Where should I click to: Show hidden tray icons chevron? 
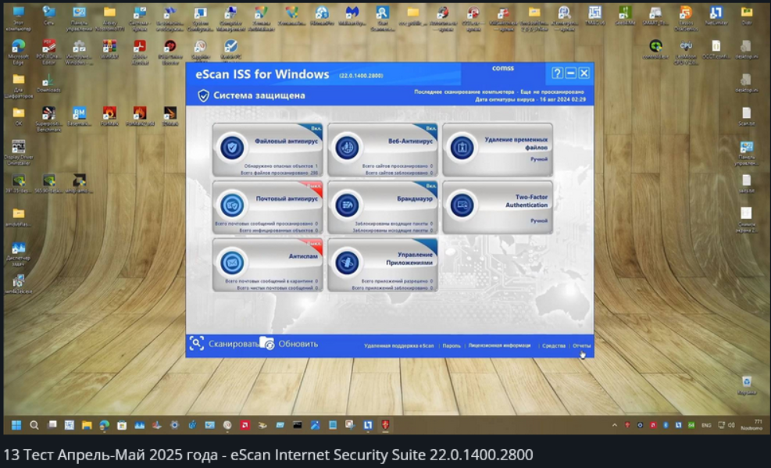(614, 425)
